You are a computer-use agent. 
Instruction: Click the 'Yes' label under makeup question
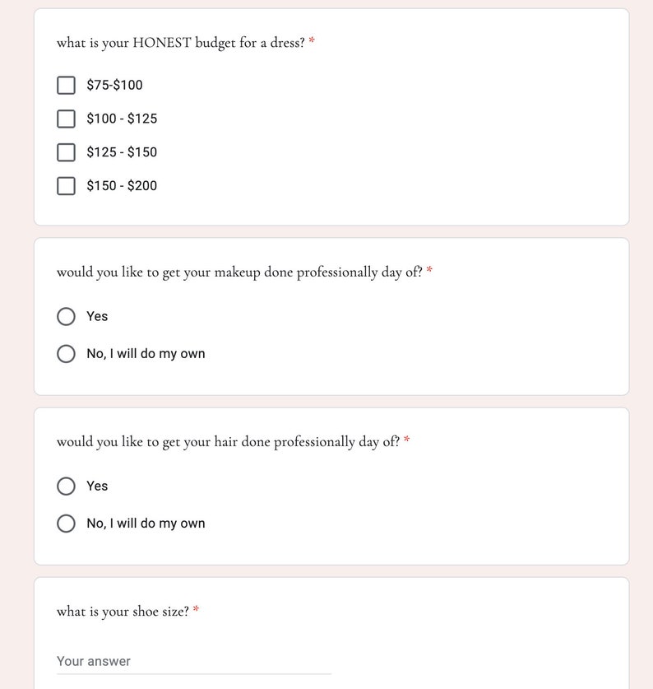point(97,316)
